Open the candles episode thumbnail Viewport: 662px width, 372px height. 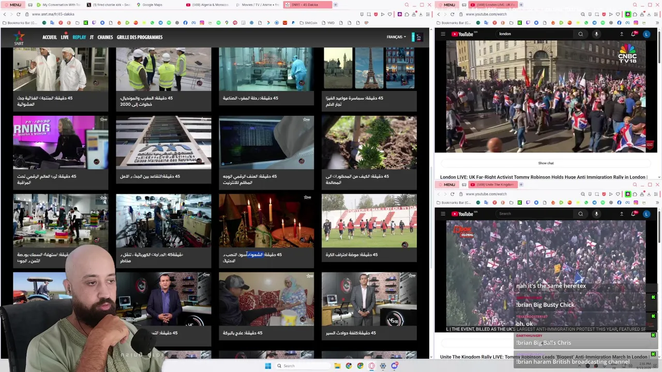click(x=266, y=221)
